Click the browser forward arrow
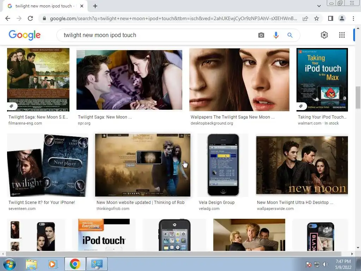Screen dimensions: 361x271 coord(19,18)
